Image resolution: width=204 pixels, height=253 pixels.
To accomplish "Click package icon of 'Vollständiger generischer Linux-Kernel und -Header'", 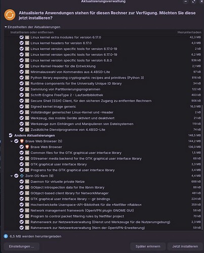I will coord(27,112).
